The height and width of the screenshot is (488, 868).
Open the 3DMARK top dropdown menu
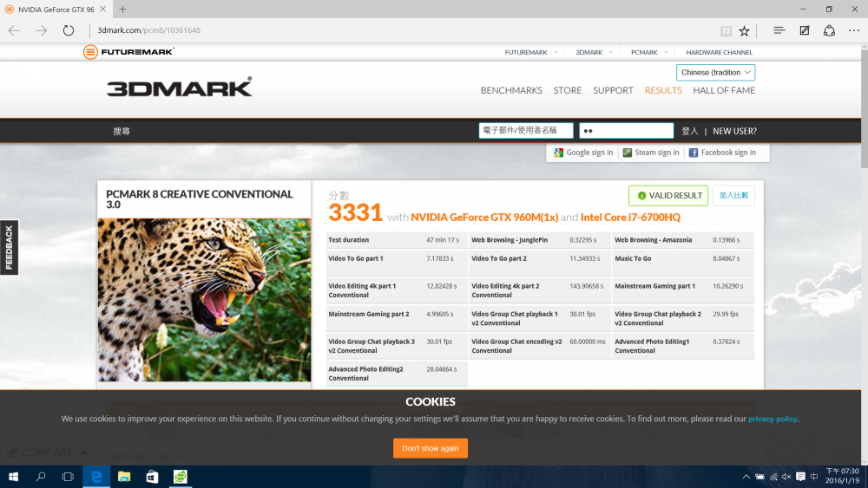coord(594,53)
